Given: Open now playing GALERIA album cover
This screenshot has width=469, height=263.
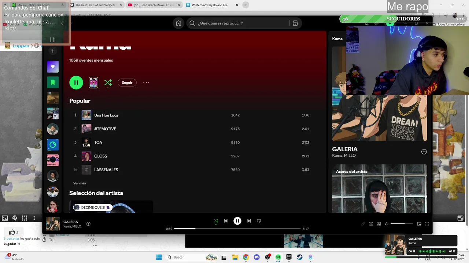Looking at the screenshot, I should click(x=53, y=224).
